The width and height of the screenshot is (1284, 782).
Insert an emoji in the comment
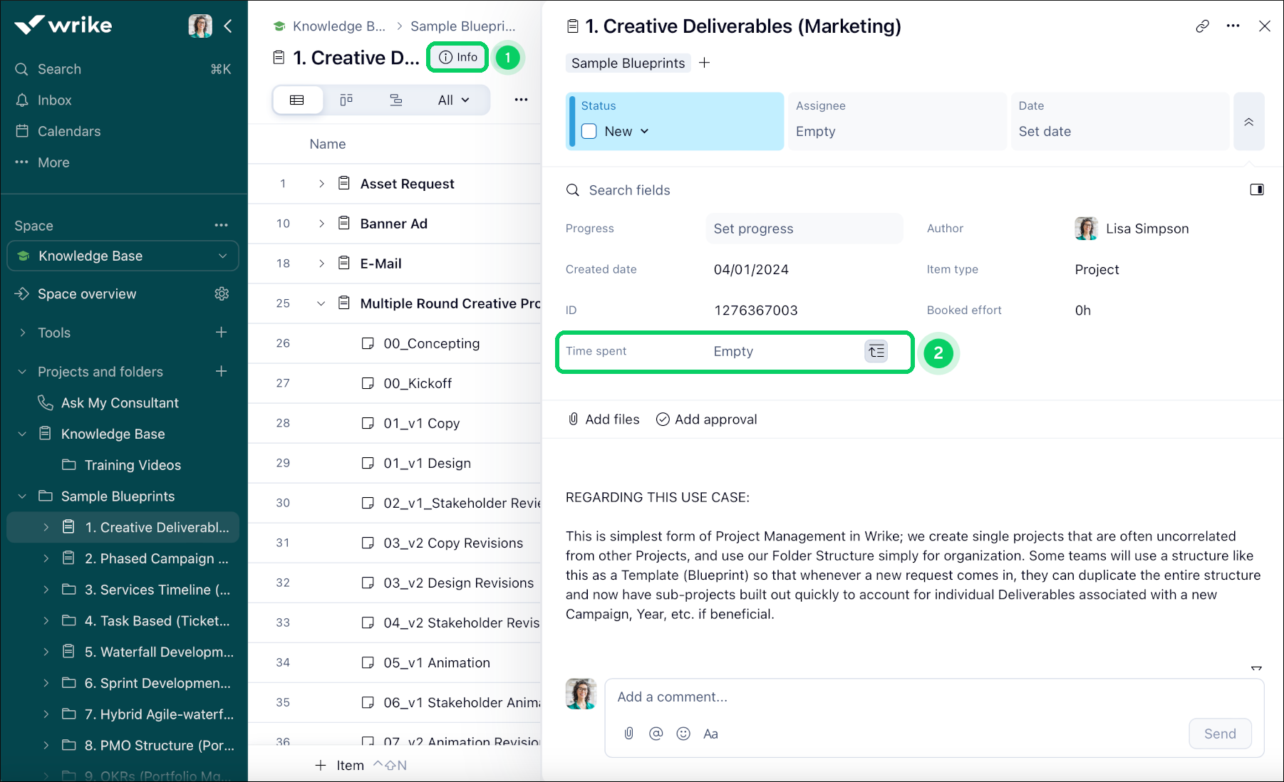click(x=683, y=734)
